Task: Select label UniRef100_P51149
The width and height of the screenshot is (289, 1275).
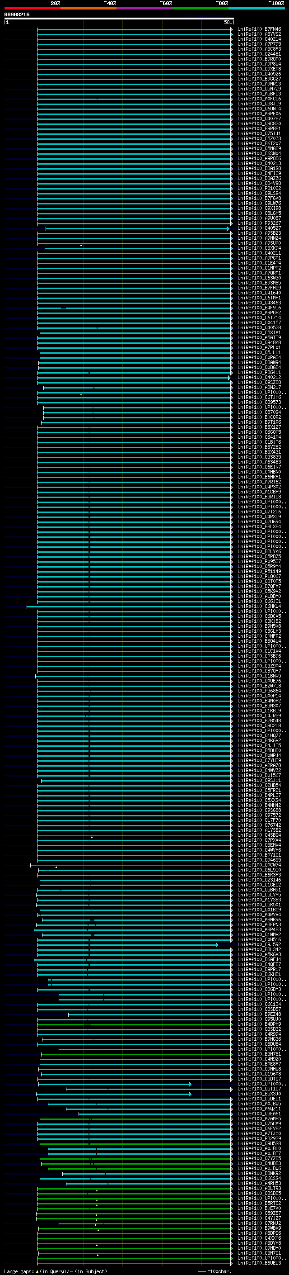Action: pyautogui.click(x=259, y=571)
